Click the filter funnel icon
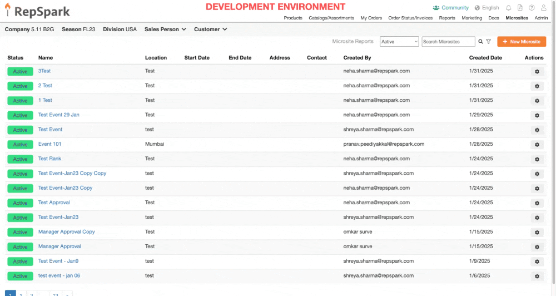Viewport: 556px width, 296px height. coord(488,42)
